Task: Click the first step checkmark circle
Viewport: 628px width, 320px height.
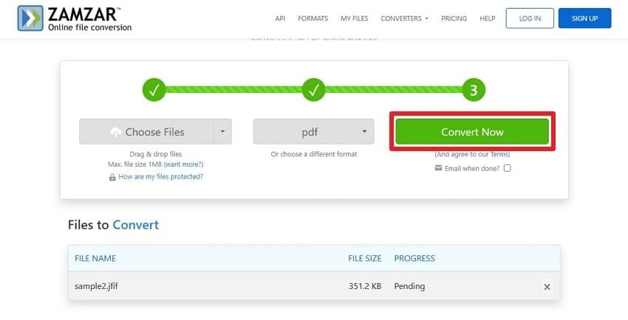Action: 154,90
